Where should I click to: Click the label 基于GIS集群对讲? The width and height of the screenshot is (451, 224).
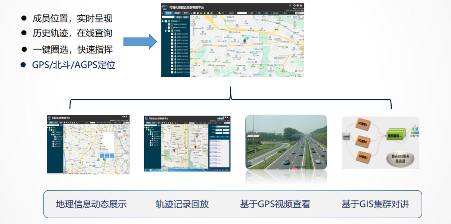375,204
